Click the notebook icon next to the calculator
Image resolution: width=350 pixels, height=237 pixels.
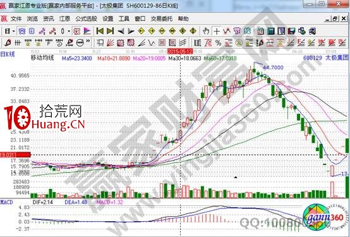(281, 31)
